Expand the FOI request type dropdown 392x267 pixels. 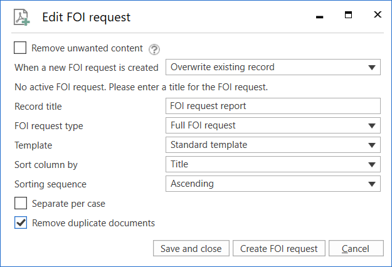pyautogui.click(x=273, y=125)
